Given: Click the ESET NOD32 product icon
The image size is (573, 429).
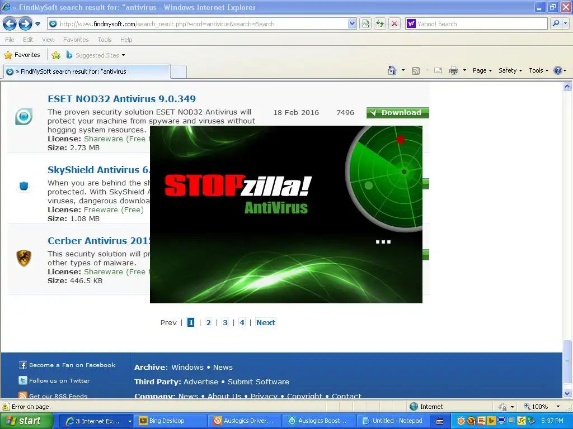Looking at the screenshot, I should pos(24,116).
